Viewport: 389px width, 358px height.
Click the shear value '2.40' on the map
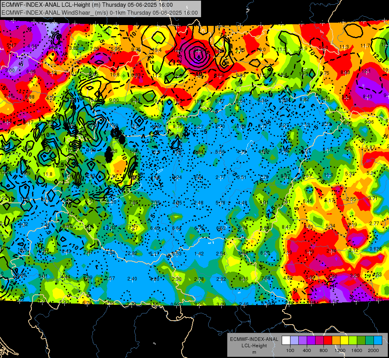132,279
